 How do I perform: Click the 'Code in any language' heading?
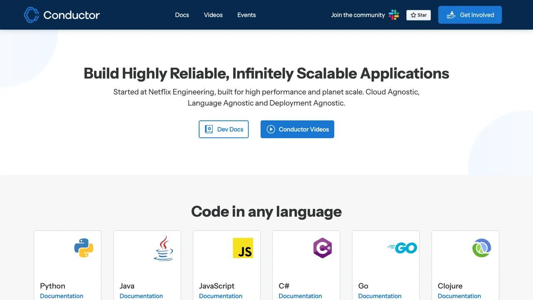266,212
